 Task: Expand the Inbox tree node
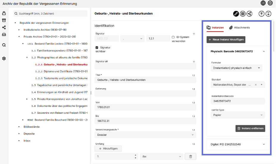point(19,141)
